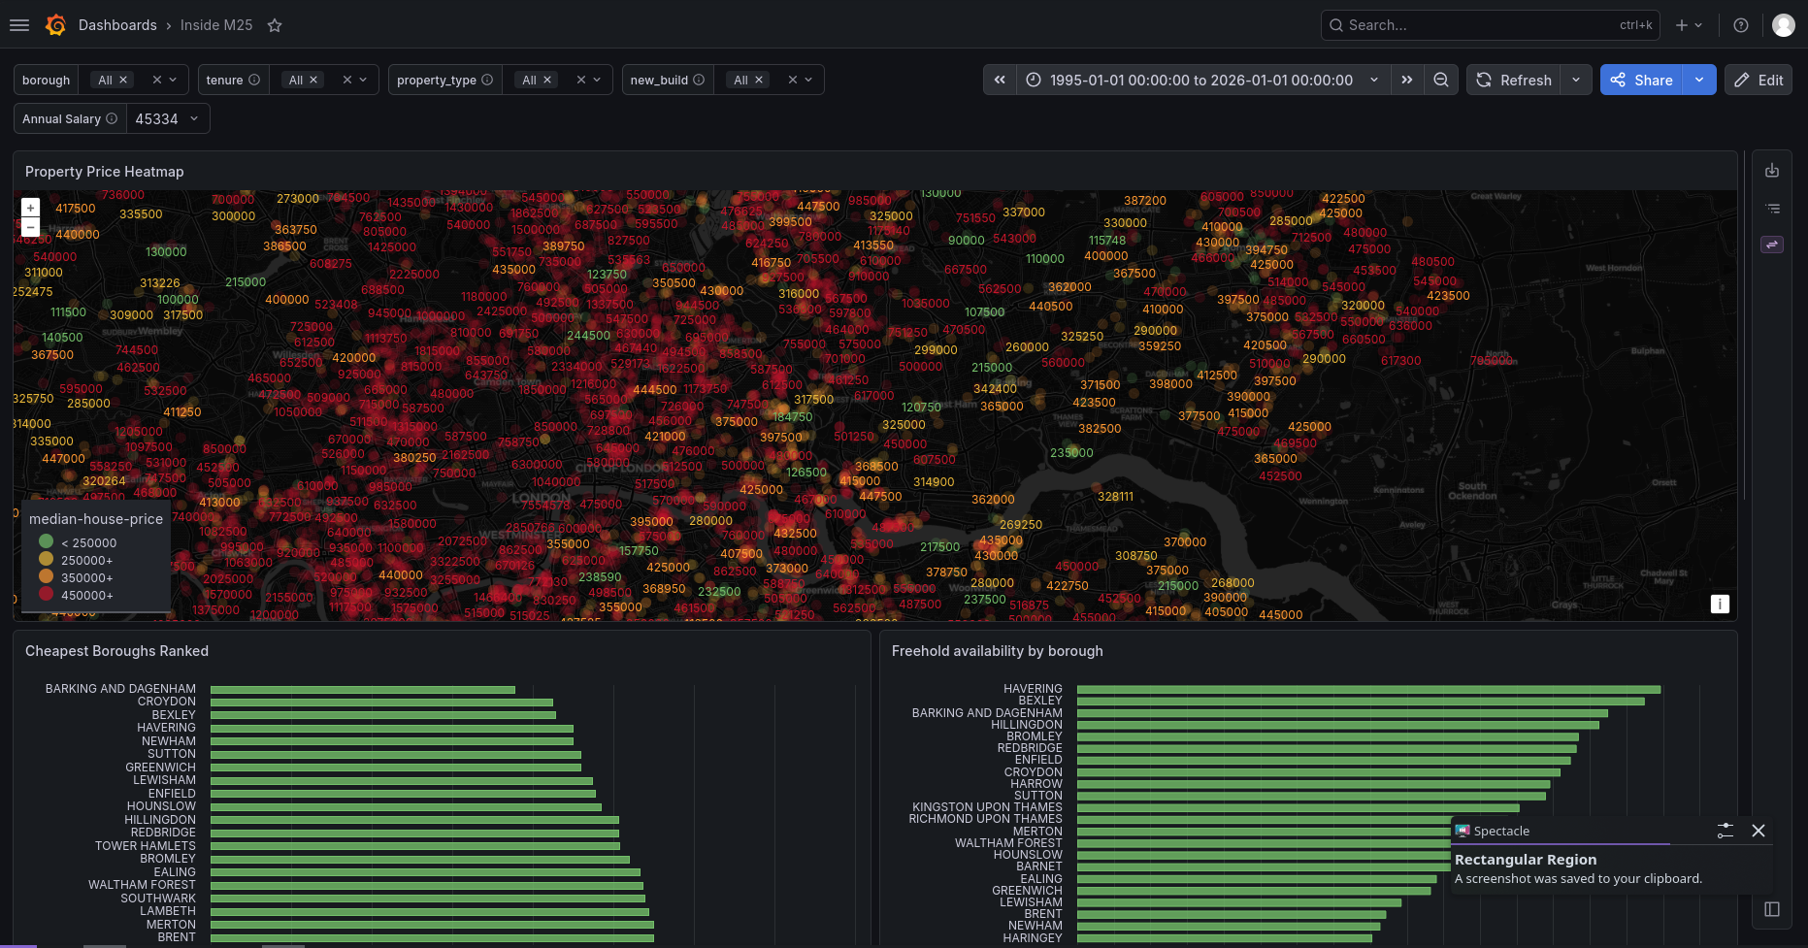Toggle the dock panel sidebar icon

click(1772, 909)
